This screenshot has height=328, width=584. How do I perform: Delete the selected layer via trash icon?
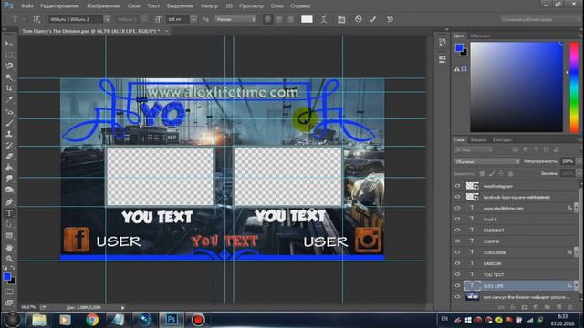569,307
